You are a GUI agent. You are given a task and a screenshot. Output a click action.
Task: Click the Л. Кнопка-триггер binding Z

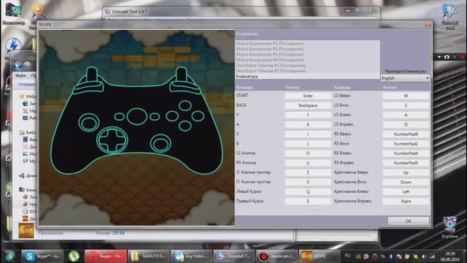coord(308,172)
